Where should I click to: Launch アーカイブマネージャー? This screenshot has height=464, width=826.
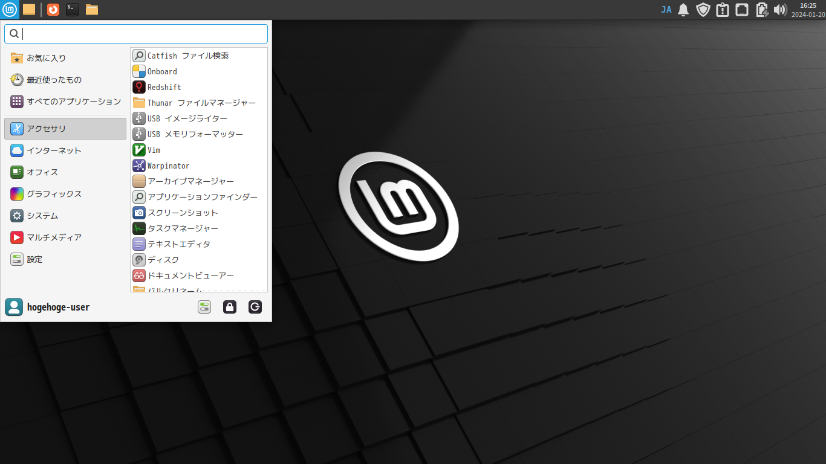click(x=199, y=181)
